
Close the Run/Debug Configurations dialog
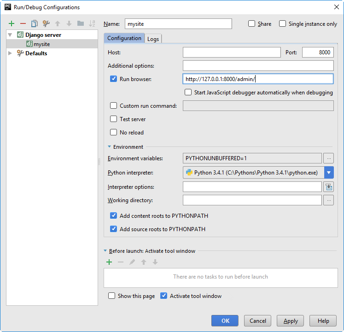tap(337, 7)
